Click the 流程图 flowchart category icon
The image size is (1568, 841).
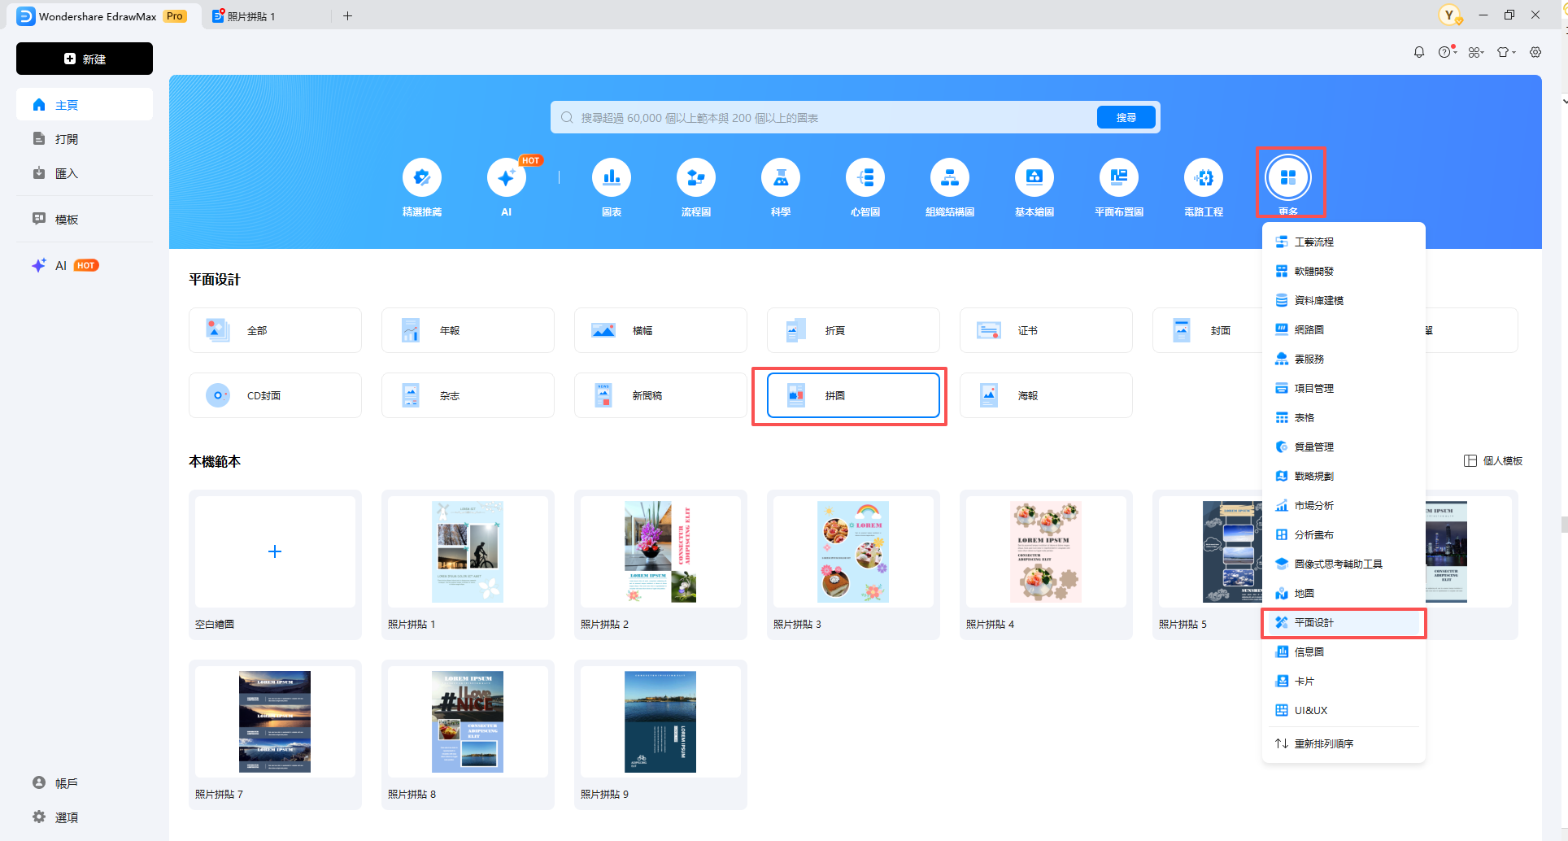click(695, 178)
